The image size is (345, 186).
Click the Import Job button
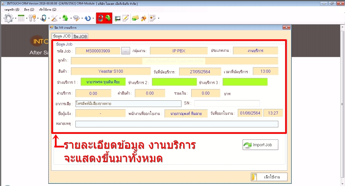pyautogui.click(x=260, y=145)
